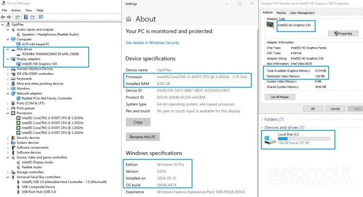The image size is (363, 197).
Task: Expand the Human Interface Devices node
Action: pos(8,69)
